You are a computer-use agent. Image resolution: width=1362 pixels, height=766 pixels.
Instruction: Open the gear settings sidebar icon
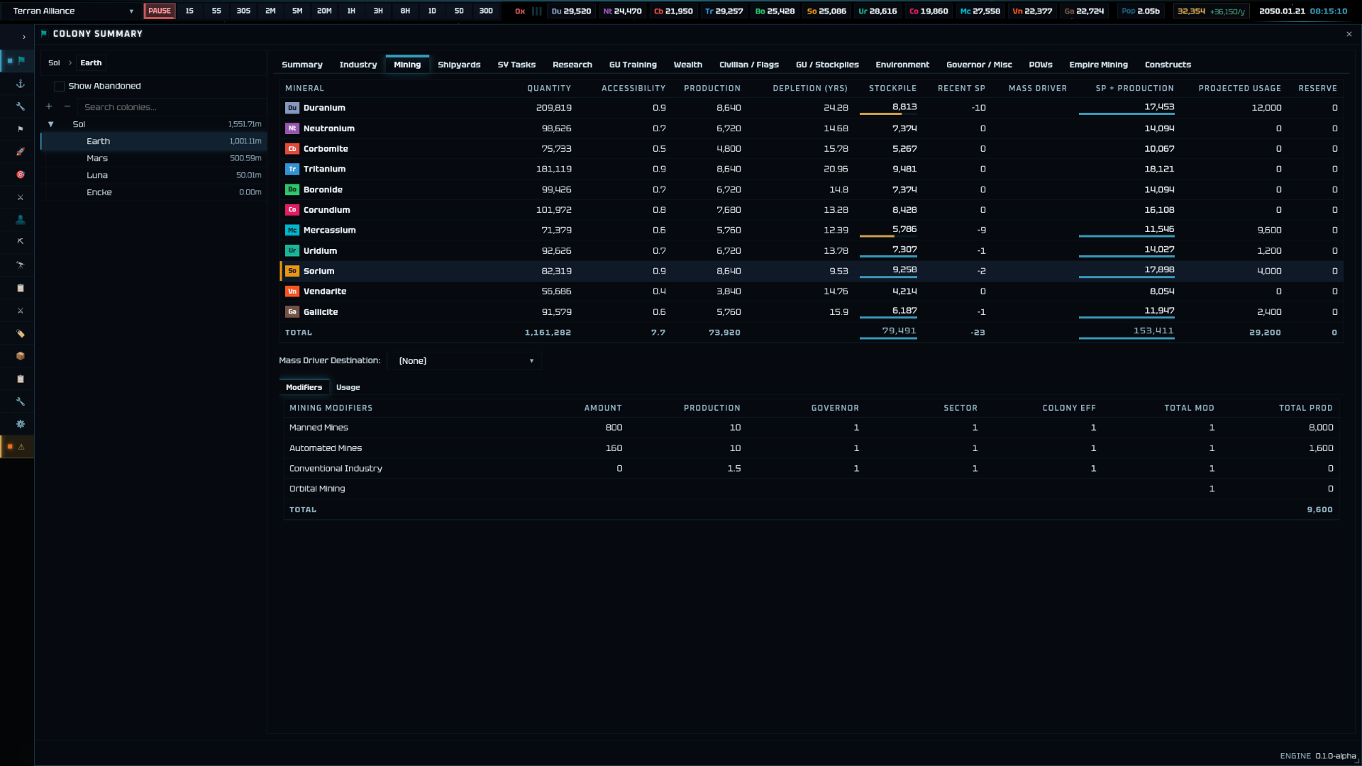point(21,424)
